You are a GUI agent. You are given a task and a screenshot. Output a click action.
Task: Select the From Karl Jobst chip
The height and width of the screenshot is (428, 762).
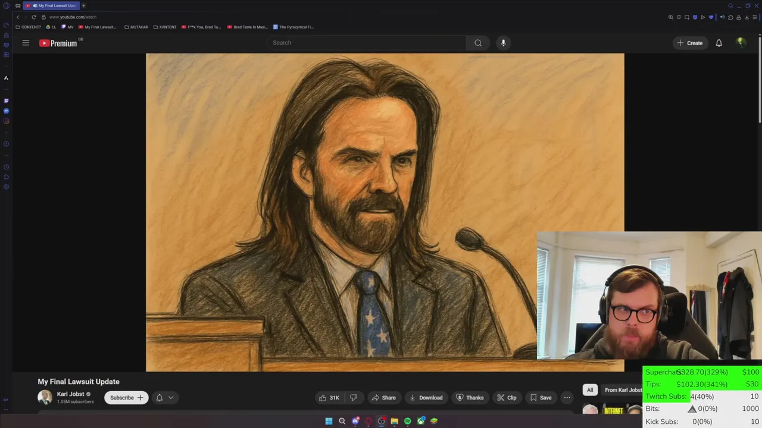coord(623,390)
